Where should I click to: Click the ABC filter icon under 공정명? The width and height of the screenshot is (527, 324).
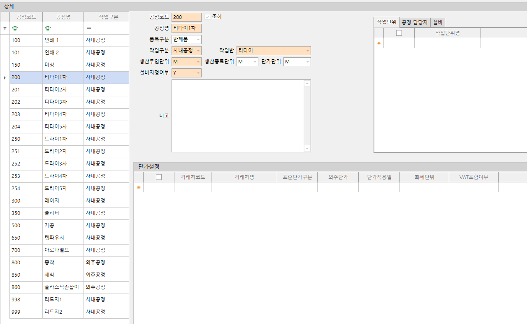tap(48, 28)
